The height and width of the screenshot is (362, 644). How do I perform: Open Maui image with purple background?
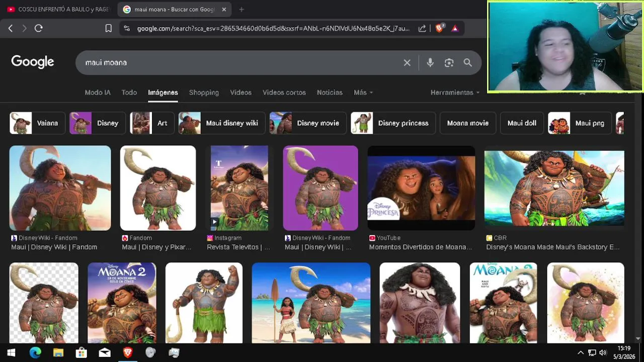[320, 188]
